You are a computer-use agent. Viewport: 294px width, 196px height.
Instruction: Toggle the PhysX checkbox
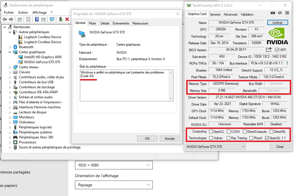coord(251,138)
